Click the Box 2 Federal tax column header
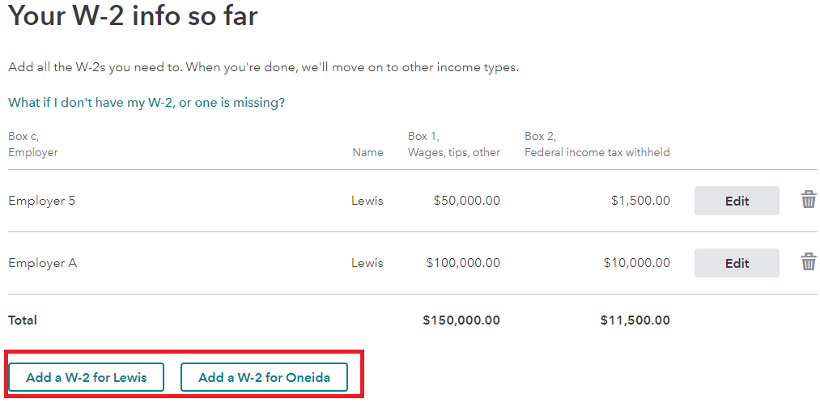This screenshot has height=403, width=820. point(597,144)
